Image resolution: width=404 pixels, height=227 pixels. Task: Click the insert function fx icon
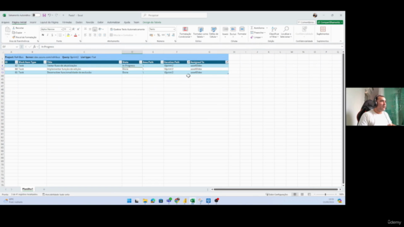34,47
